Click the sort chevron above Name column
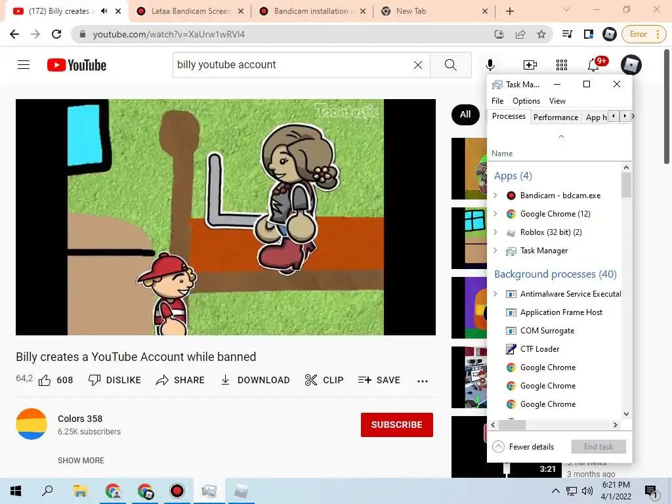This screenshot has height=504, width=672. pos(561,136)
